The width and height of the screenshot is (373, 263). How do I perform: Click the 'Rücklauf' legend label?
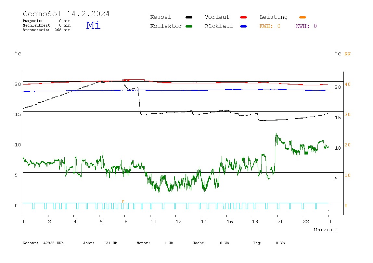[219, 26]
